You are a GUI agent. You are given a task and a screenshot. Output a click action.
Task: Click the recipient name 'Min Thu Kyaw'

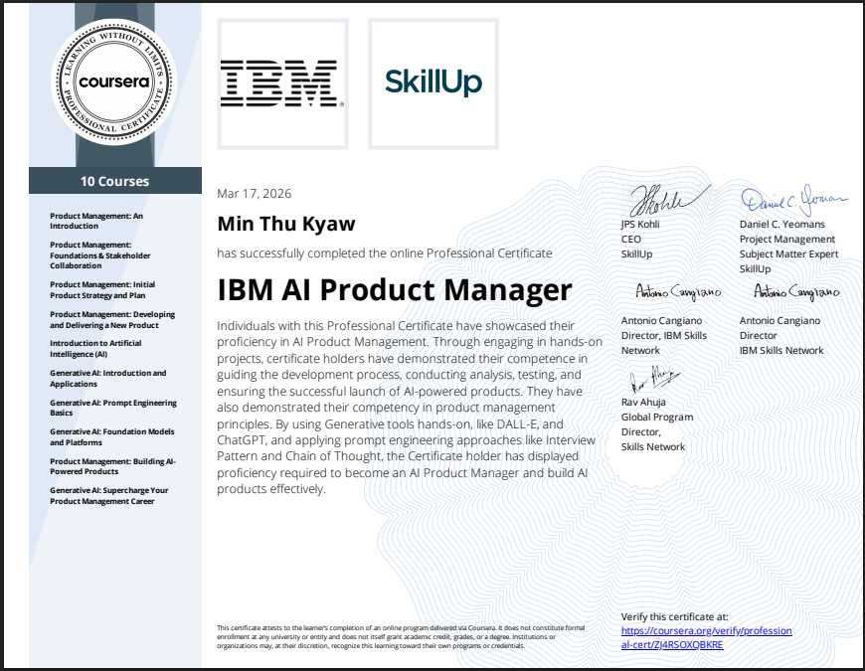[285, 224]
